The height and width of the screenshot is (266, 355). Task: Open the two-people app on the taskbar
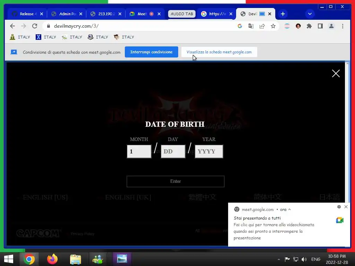pos(97,259)
